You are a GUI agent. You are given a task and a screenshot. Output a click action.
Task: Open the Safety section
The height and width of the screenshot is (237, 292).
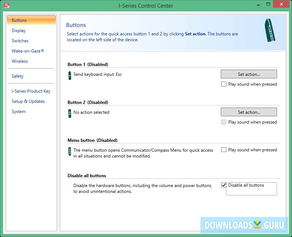pos(18,76)
